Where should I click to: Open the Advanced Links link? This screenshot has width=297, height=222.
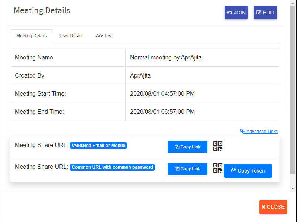(x=259, y=131)
